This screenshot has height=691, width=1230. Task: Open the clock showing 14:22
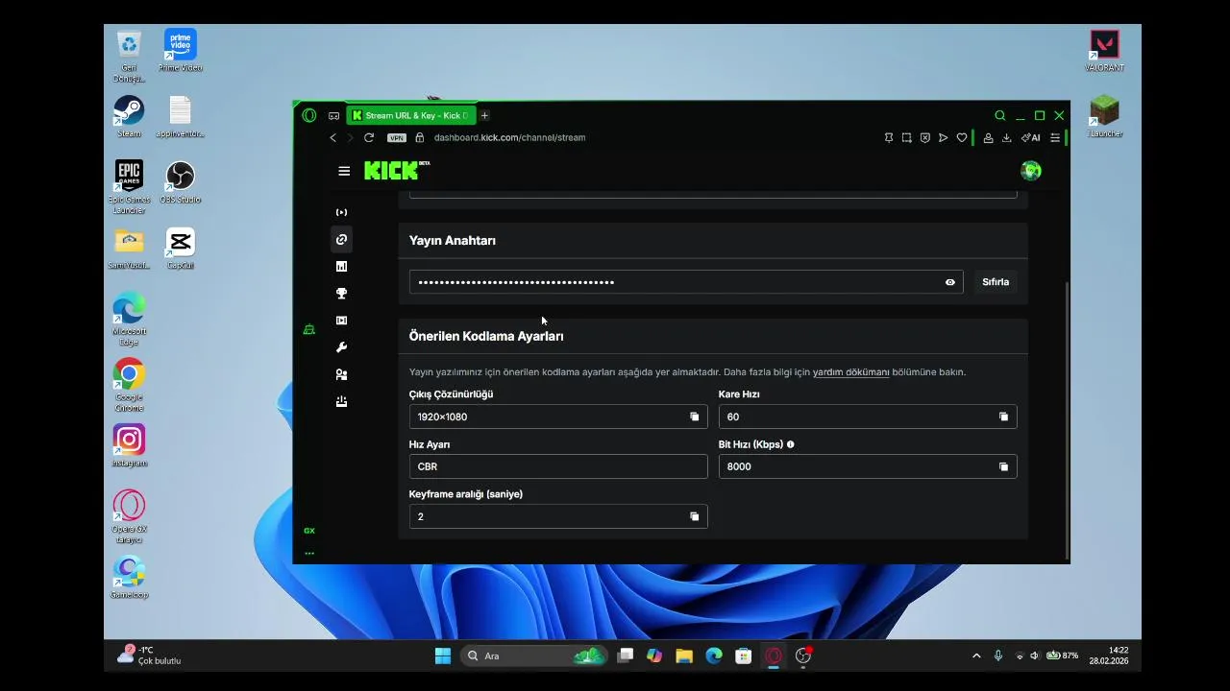[x=1109, y=655]
